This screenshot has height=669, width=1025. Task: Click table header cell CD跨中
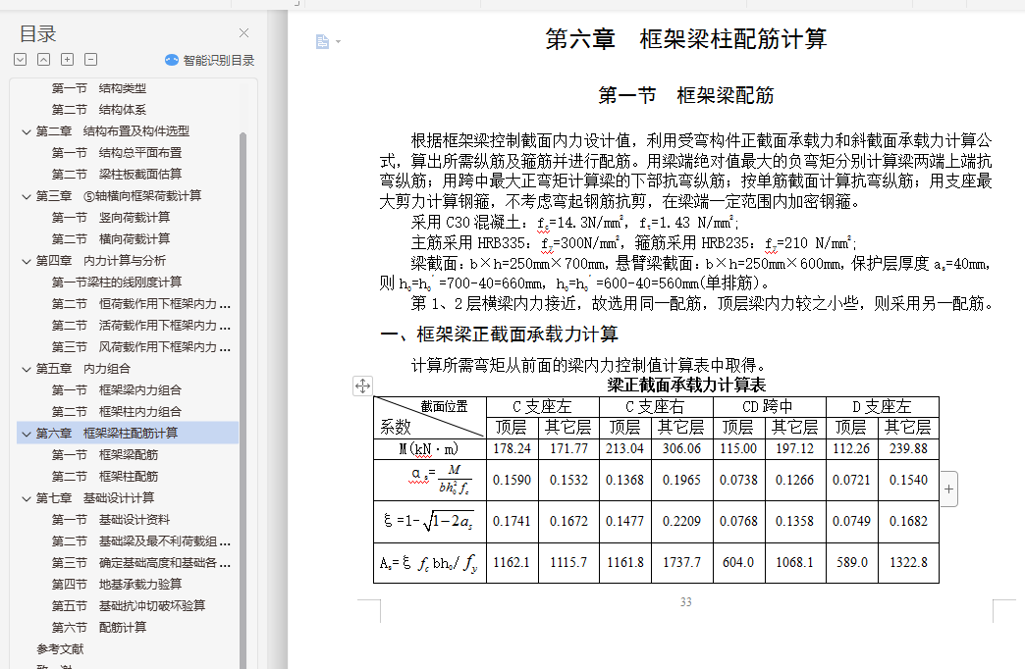769,406
